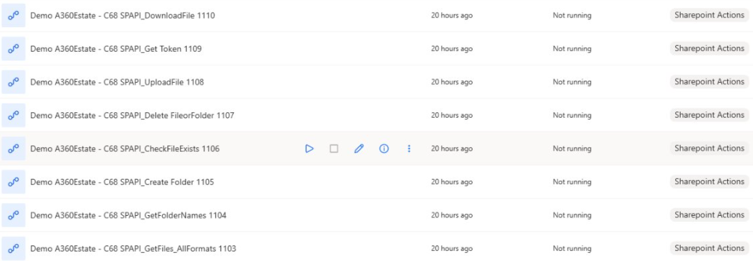Select the SPAPI_DownloadFile 1110 flow name
The width and height of the screenshot is (753, 261).
(x=123, y=16)
